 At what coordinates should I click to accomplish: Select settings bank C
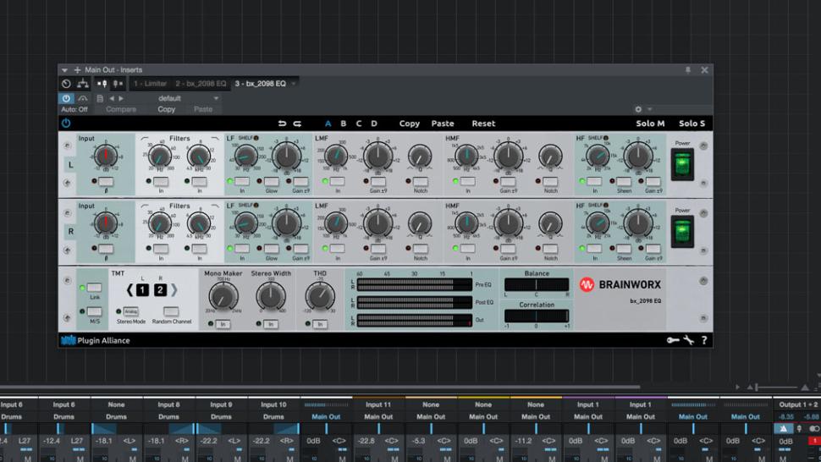359,124
